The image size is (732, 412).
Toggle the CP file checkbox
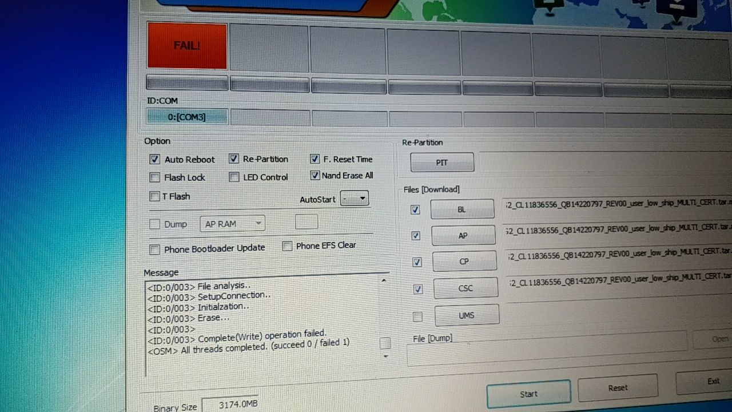(x=417, y=262)
